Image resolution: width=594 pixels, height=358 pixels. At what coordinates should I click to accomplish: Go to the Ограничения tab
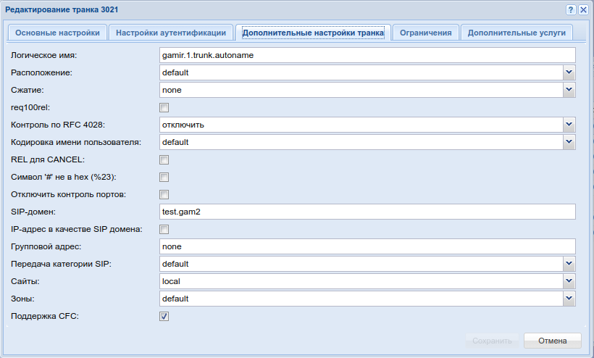427,33
